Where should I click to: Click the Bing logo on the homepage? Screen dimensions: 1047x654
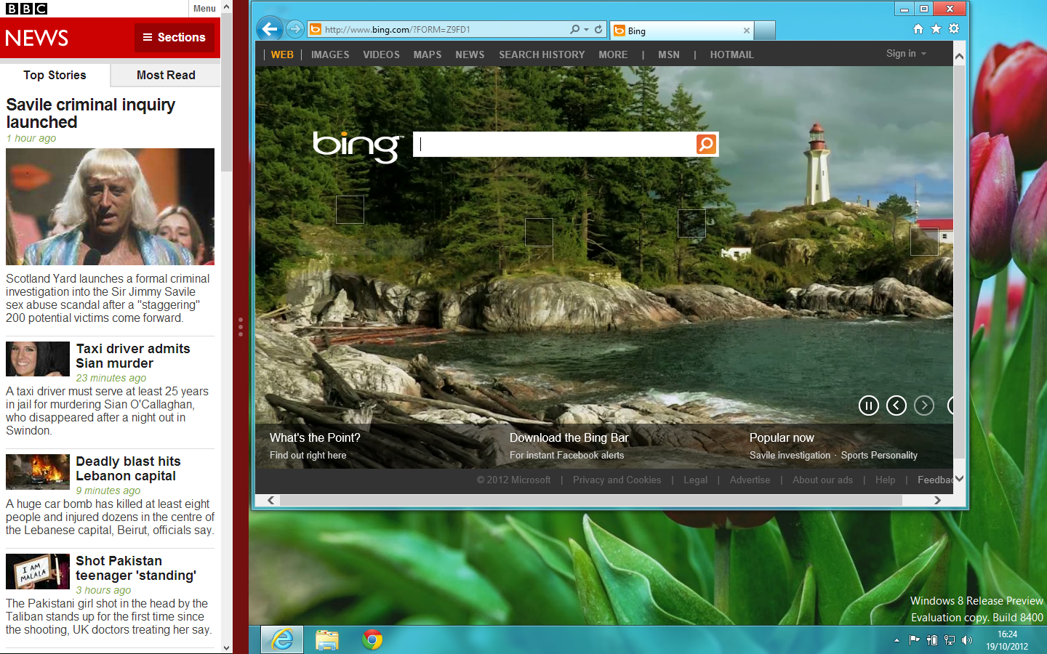357,146
